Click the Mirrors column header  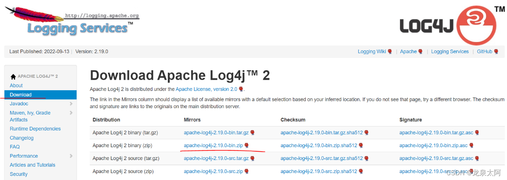(192, 120)
